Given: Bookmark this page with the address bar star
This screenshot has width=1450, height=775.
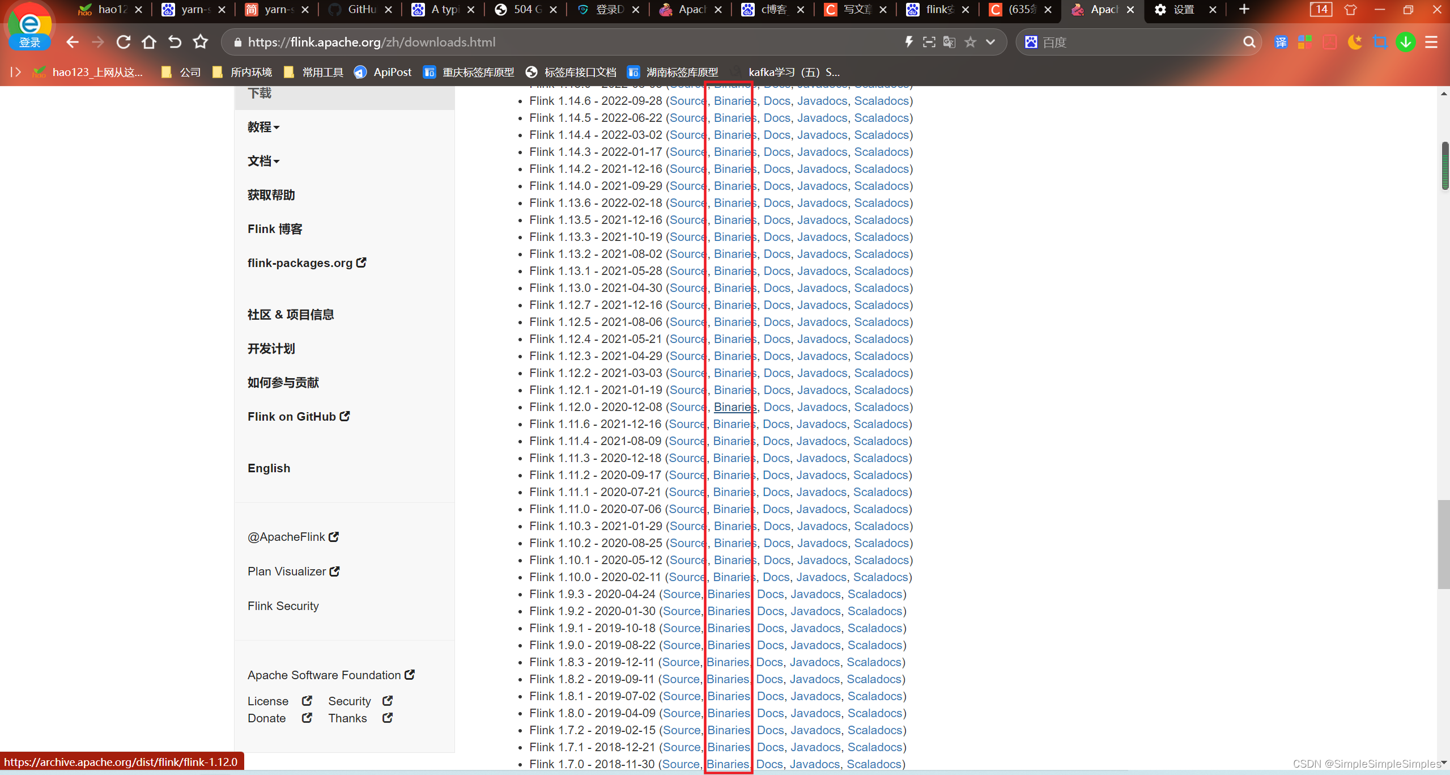Looking at the screenshot, I should [971, 42].
